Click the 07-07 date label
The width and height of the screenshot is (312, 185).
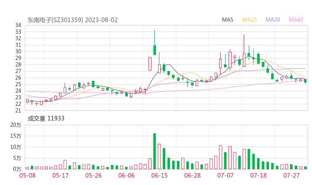point(225,175)
